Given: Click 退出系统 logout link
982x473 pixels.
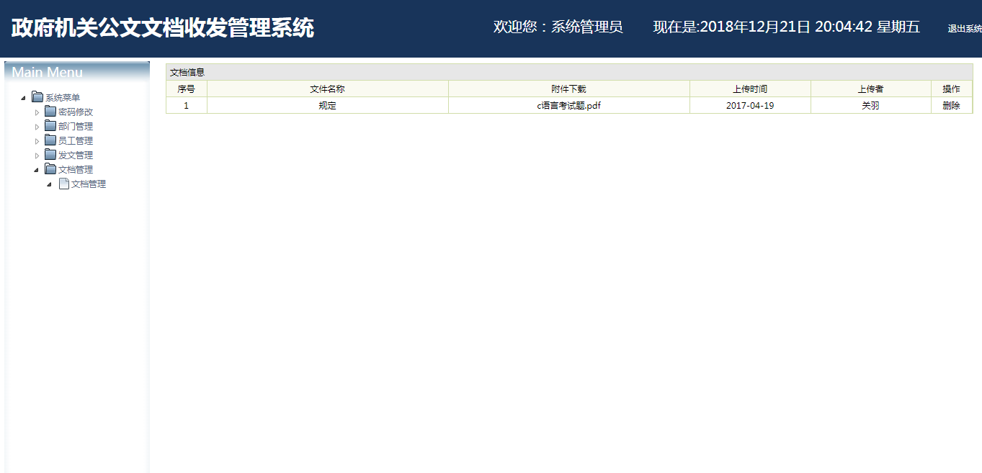Looking at the screenshot, I should [x=965, y=29].
